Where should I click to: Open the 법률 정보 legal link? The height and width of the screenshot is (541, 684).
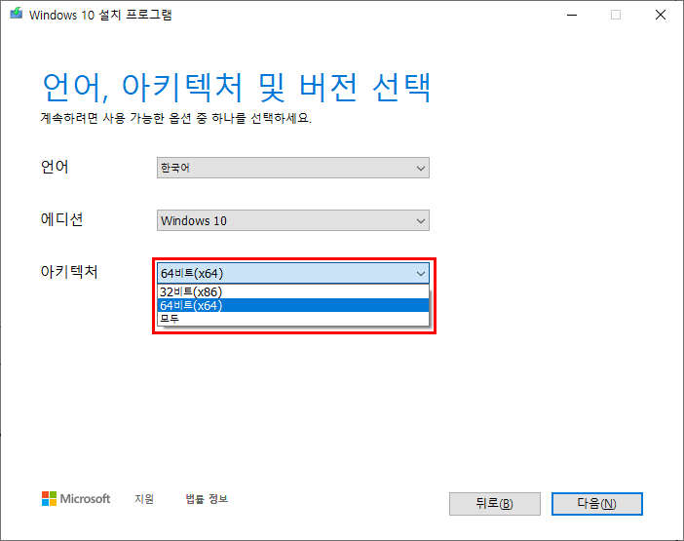(x=207, y=499)
